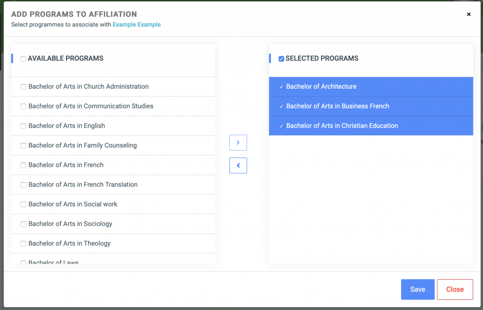Check Bachelor of Arts in Social work
This screenshot has width=483, height=310.
(x=23, y=204)
